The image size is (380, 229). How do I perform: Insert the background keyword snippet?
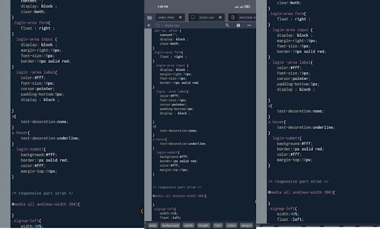tap(170, 226)
